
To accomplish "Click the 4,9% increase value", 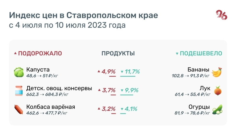I will click(108, 71).
